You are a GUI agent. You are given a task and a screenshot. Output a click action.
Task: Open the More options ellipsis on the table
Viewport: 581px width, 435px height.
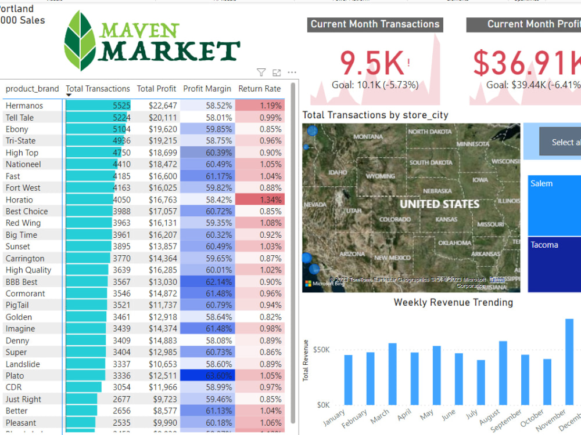click(292, 72)
